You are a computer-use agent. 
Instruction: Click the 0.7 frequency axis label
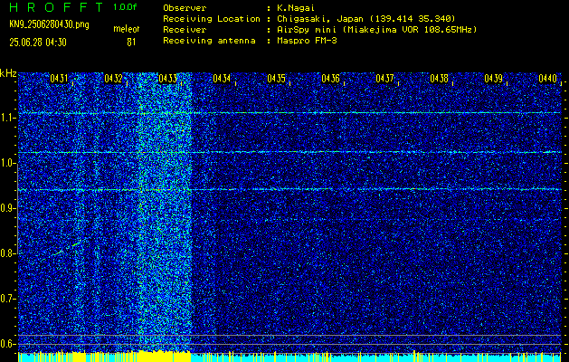point(6,299)
